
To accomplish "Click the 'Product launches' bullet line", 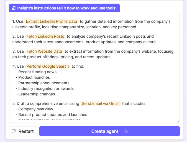I will coord(34,77).
